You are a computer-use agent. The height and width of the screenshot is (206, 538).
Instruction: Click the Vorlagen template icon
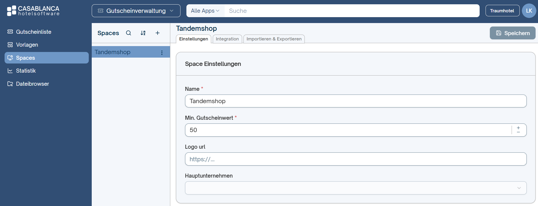coord(10,45)
